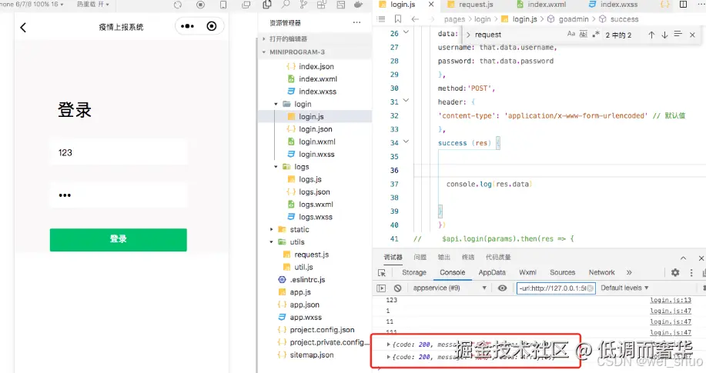The image size is (706, 373).
Task: Click the username field containing 123
Action: [119, 152]
